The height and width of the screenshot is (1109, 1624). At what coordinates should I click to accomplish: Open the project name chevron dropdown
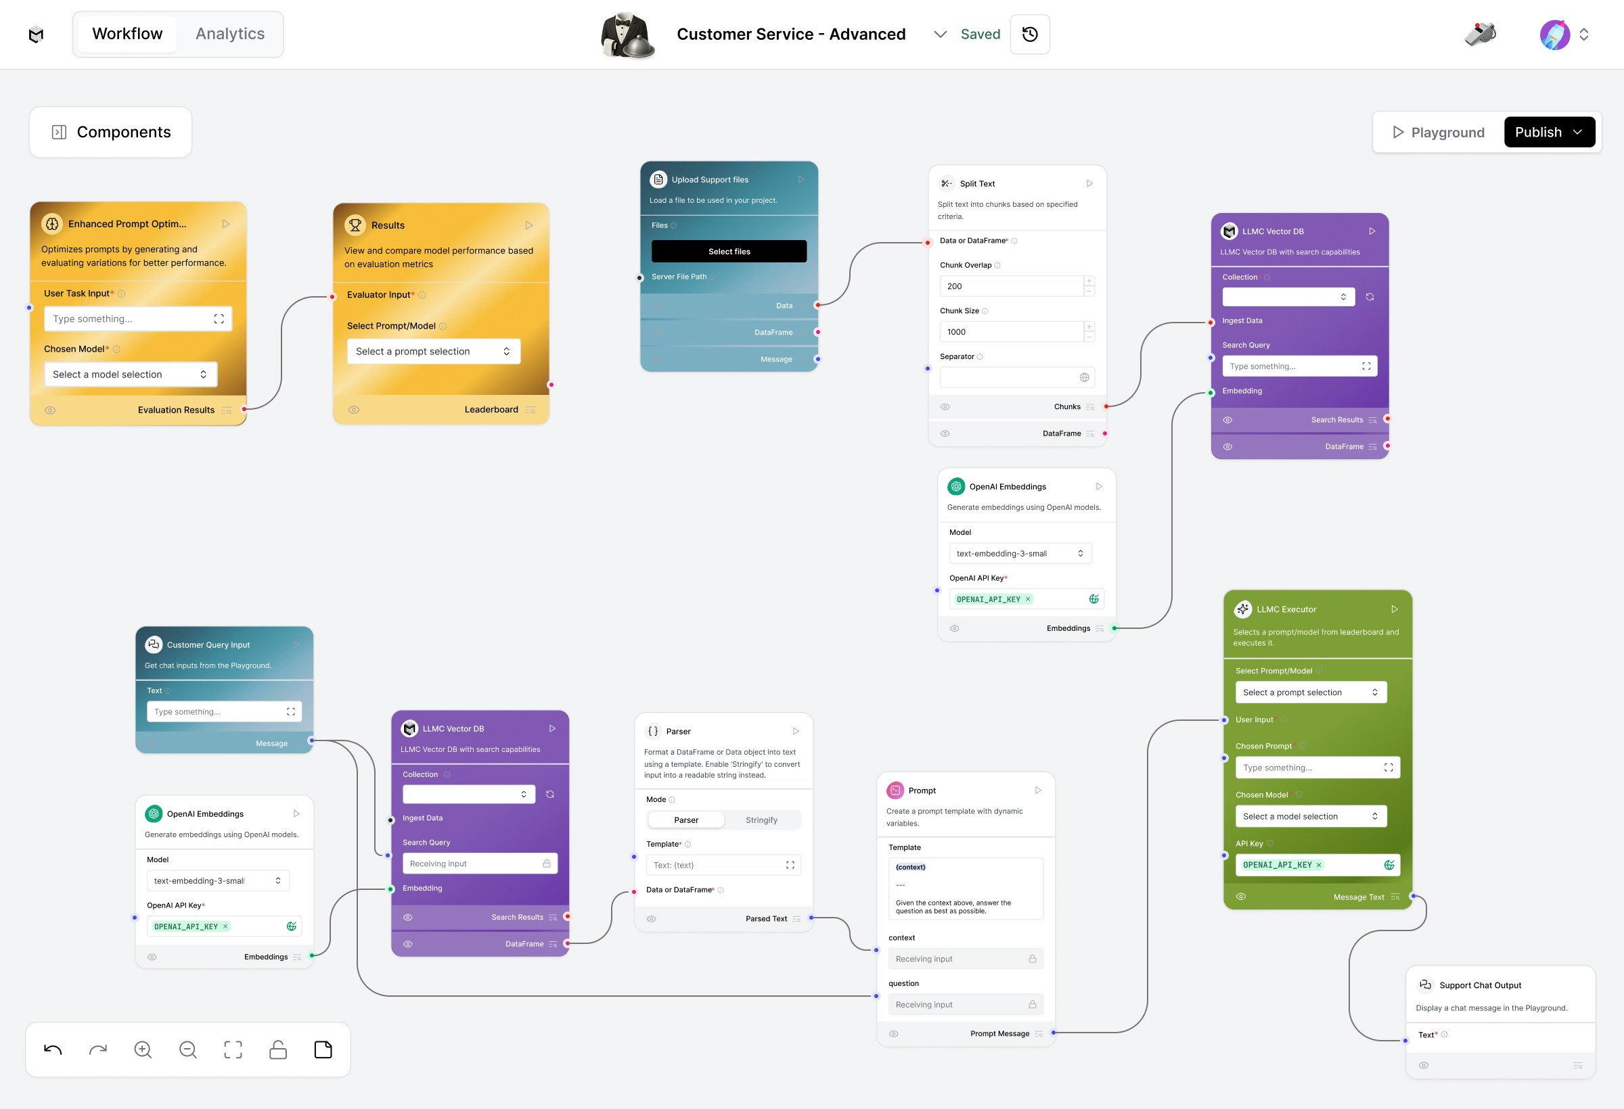click(940, 34)
